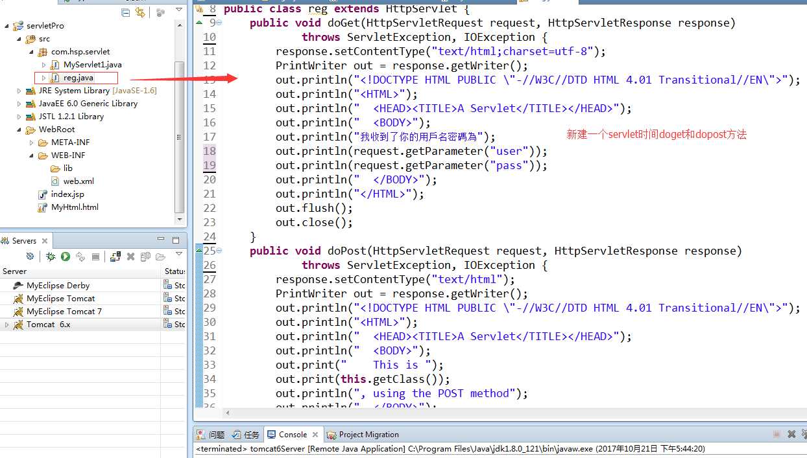The width and height of the screenshot is (807, 458).
Task: Select the reg.java file
Action: click(78, 78)
